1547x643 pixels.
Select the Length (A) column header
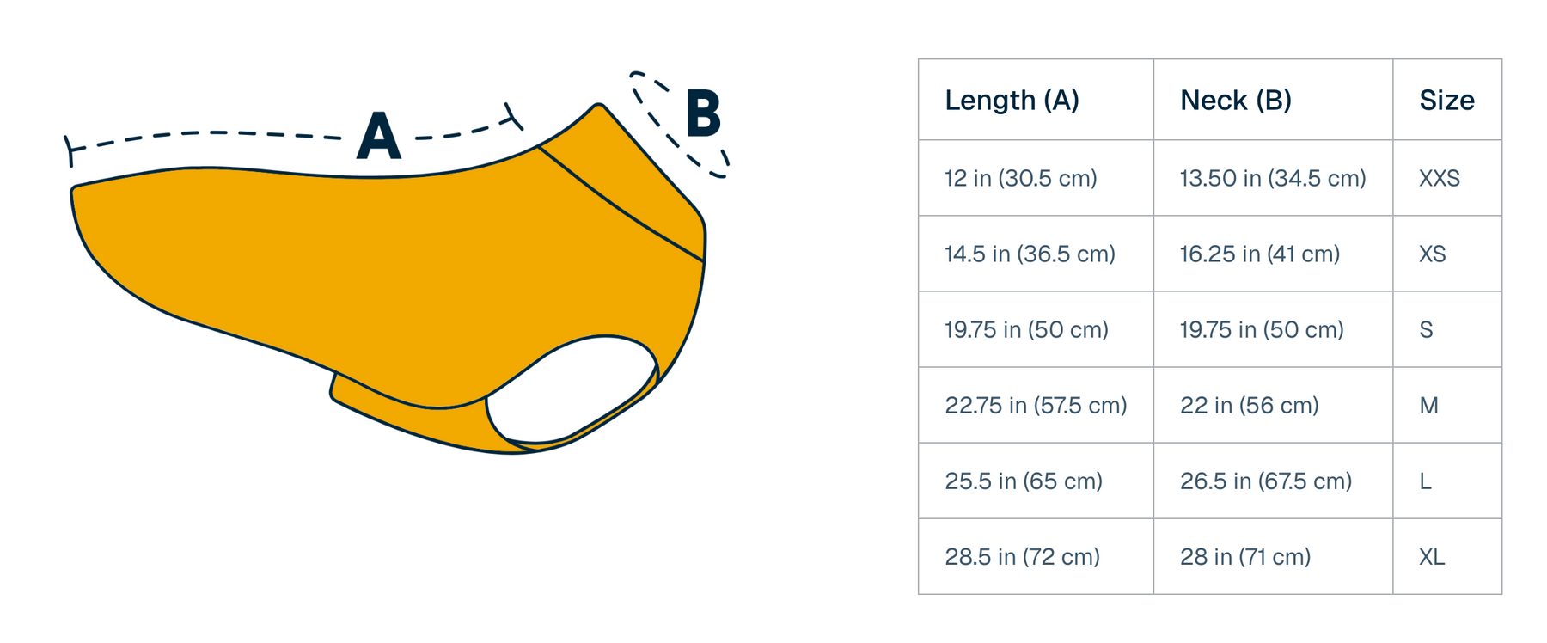tap(1012, 101)
